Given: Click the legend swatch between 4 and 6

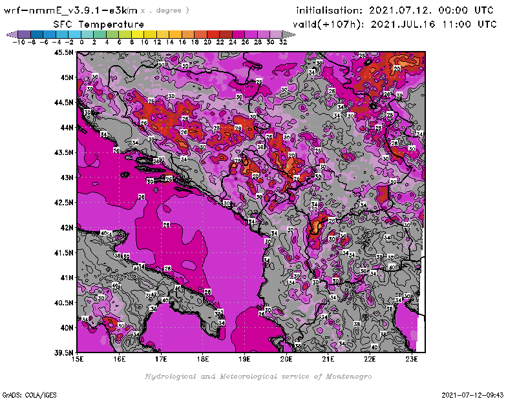Looking at the screenshot, I should (112, 34).
